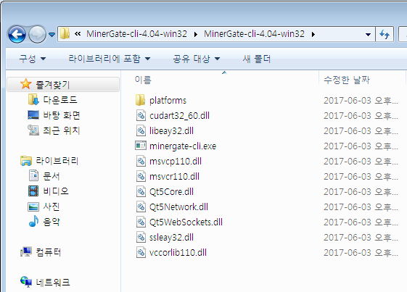407x292 pixels.
Task: Select the platforms folder
Action: tap(168, 101)
